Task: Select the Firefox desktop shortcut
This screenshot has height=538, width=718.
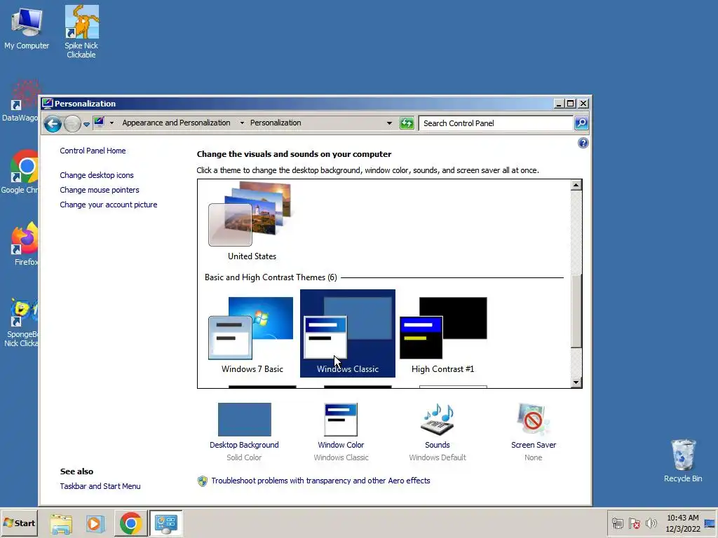Action: click(x=24, y=244)
